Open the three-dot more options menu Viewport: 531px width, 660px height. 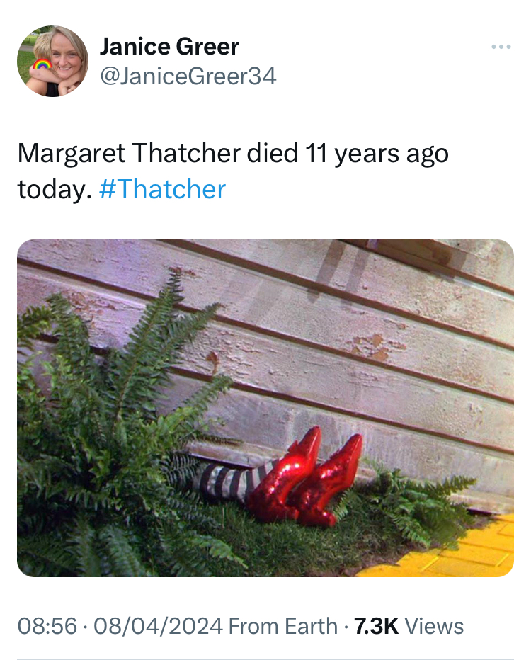click(501, 47)
